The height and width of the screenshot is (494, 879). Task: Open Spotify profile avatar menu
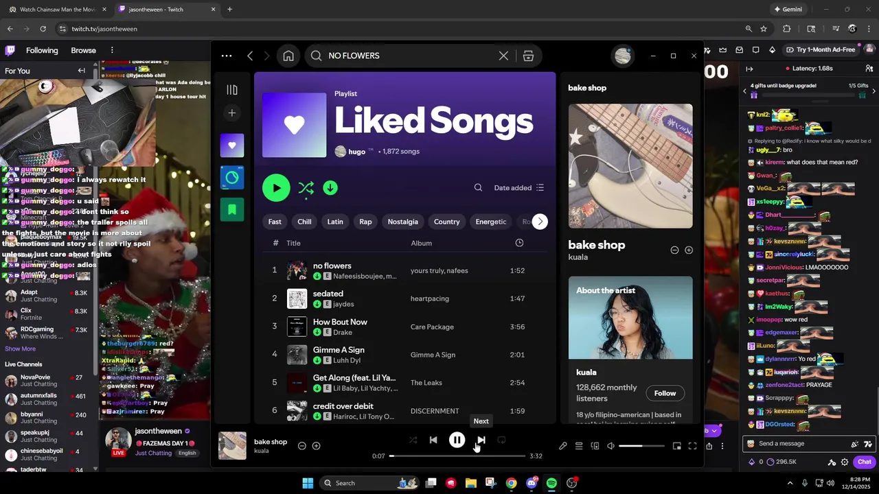[623, 56]
